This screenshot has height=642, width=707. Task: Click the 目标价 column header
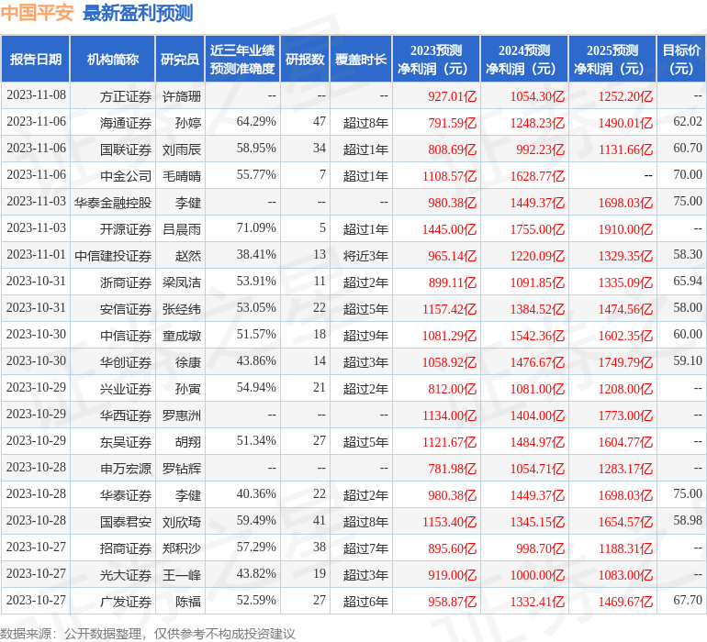point(681,59)
